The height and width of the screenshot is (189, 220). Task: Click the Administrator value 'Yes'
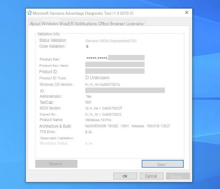(x=88, y=96)
